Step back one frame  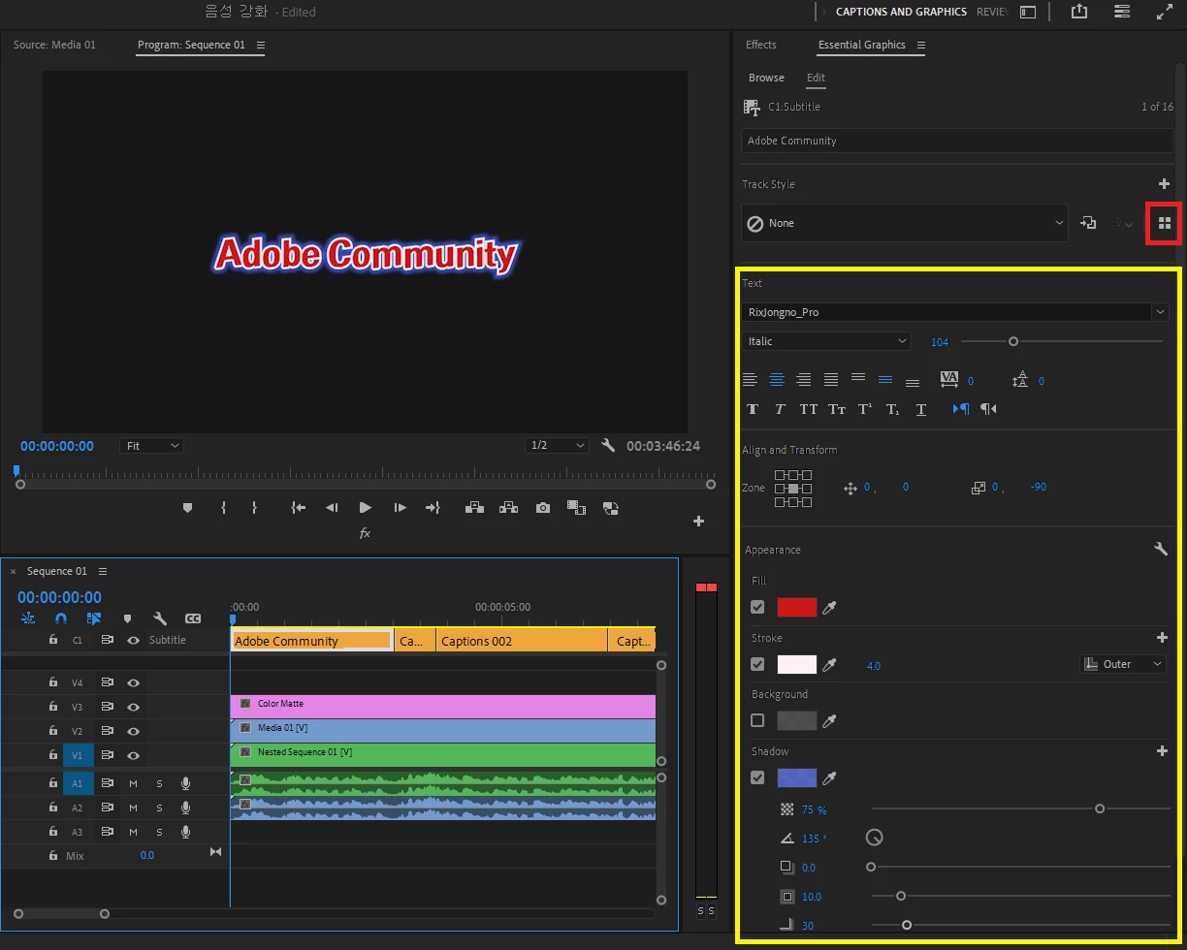[x=332, y=507]
